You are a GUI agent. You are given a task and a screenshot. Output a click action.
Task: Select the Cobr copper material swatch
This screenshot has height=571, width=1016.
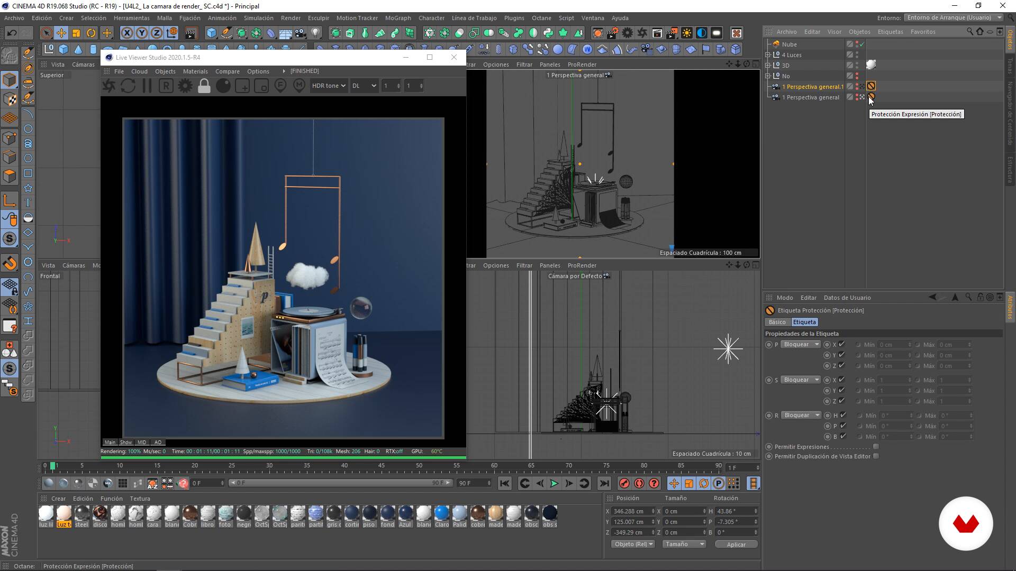coord(190,517)
